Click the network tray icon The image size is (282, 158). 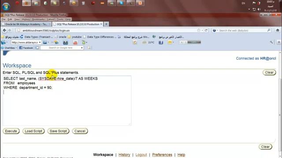(254, 9)
